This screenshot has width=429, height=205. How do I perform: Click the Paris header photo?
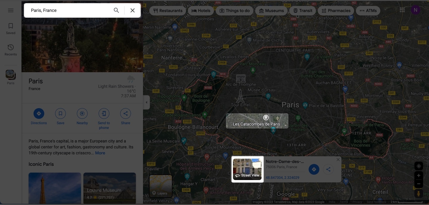click(82, 45)
